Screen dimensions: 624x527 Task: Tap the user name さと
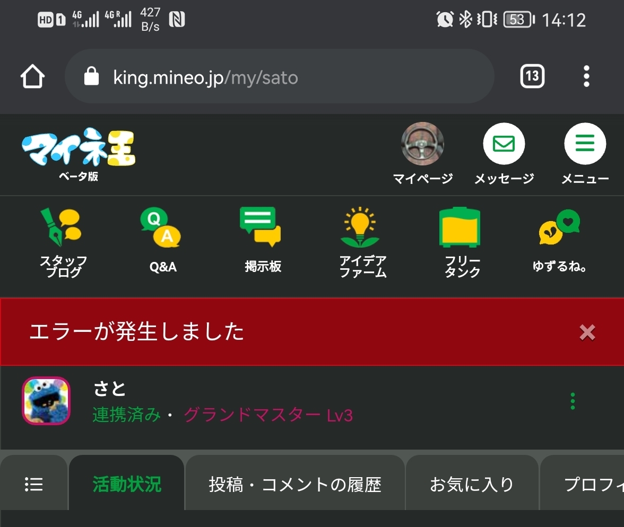click(x=109, y=388)
